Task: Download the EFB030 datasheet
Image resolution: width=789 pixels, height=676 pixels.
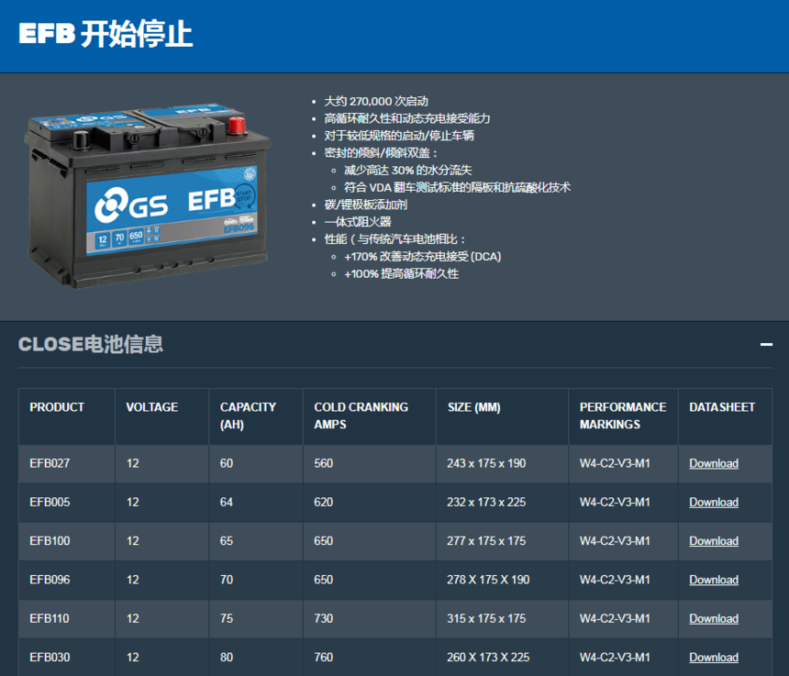Action: tap(714, 657)
